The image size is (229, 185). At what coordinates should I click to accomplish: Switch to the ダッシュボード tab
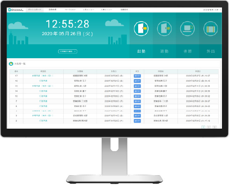(35, 10)
